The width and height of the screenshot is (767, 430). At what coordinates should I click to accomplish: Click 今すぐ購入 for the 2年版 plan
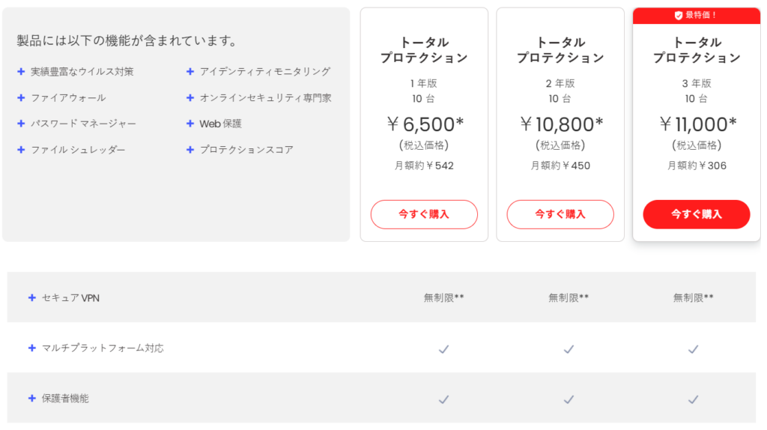click(560, 214)
